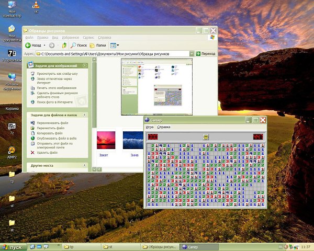Click the task pane scroll-up arrow
This screenshot has width=314, height=251.
click(x=94, y=60)
